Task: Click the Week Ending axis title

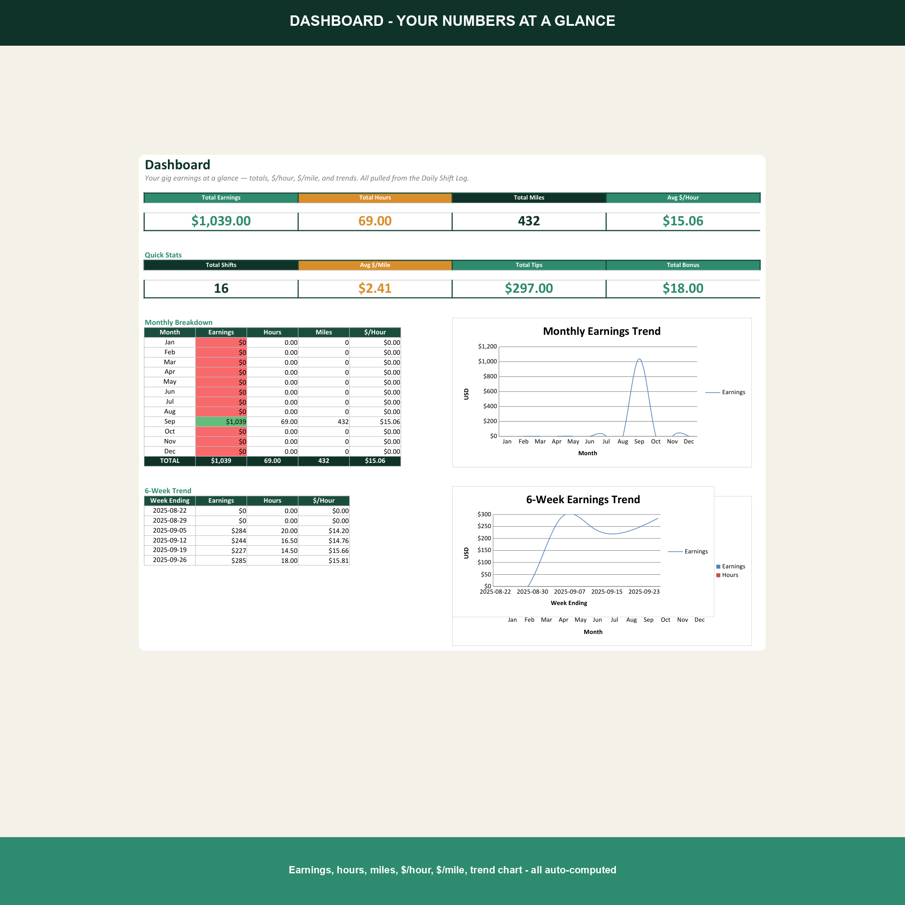Action: 569,603
